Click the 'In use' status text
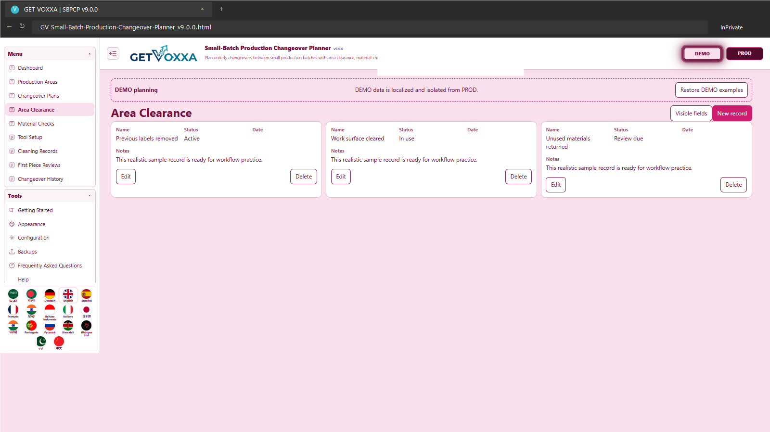Screen dimensions: 770x432 pos(407,139)
